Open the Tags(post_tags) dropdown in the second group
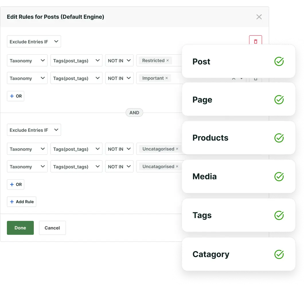Screen dimensions: 304x287 76,149
